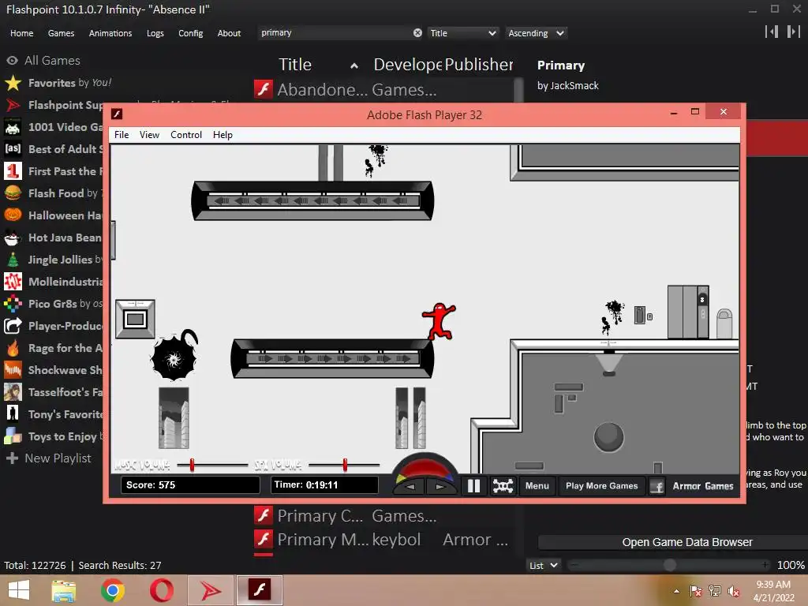This screenshot has height=606, width=808.
Task: Open Best of Adult Swim playlist icon
Action: pos(13,149)
